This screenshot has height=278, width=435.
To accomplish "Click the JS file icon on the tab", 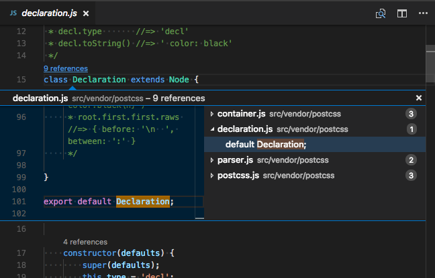I will tap(13, 13).
